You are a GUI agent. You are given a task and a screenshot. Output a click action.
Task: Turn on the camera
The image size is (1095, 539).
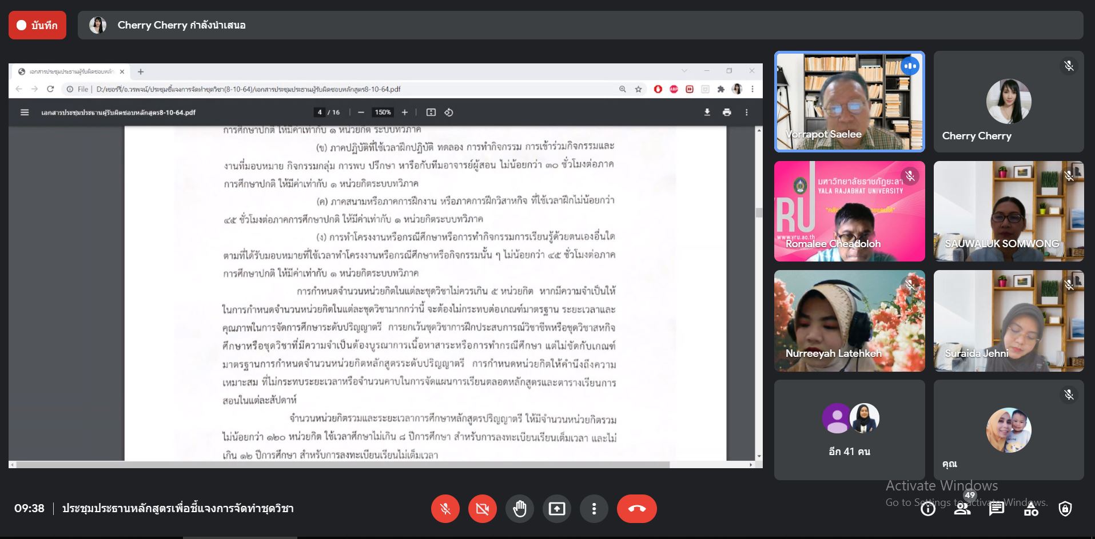tap(483, 509)
